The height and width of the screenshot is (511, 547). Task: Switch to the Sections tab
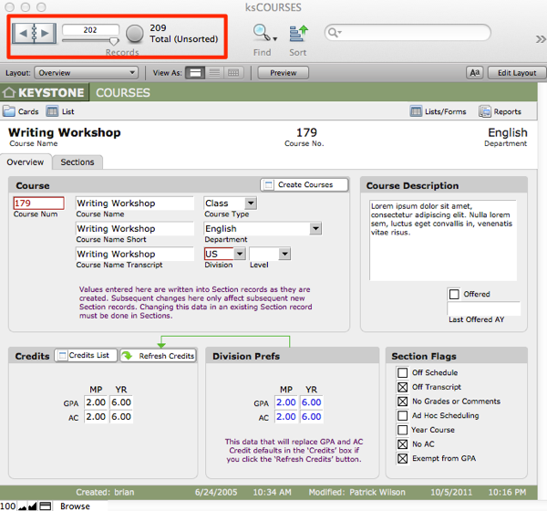(77, 162)
